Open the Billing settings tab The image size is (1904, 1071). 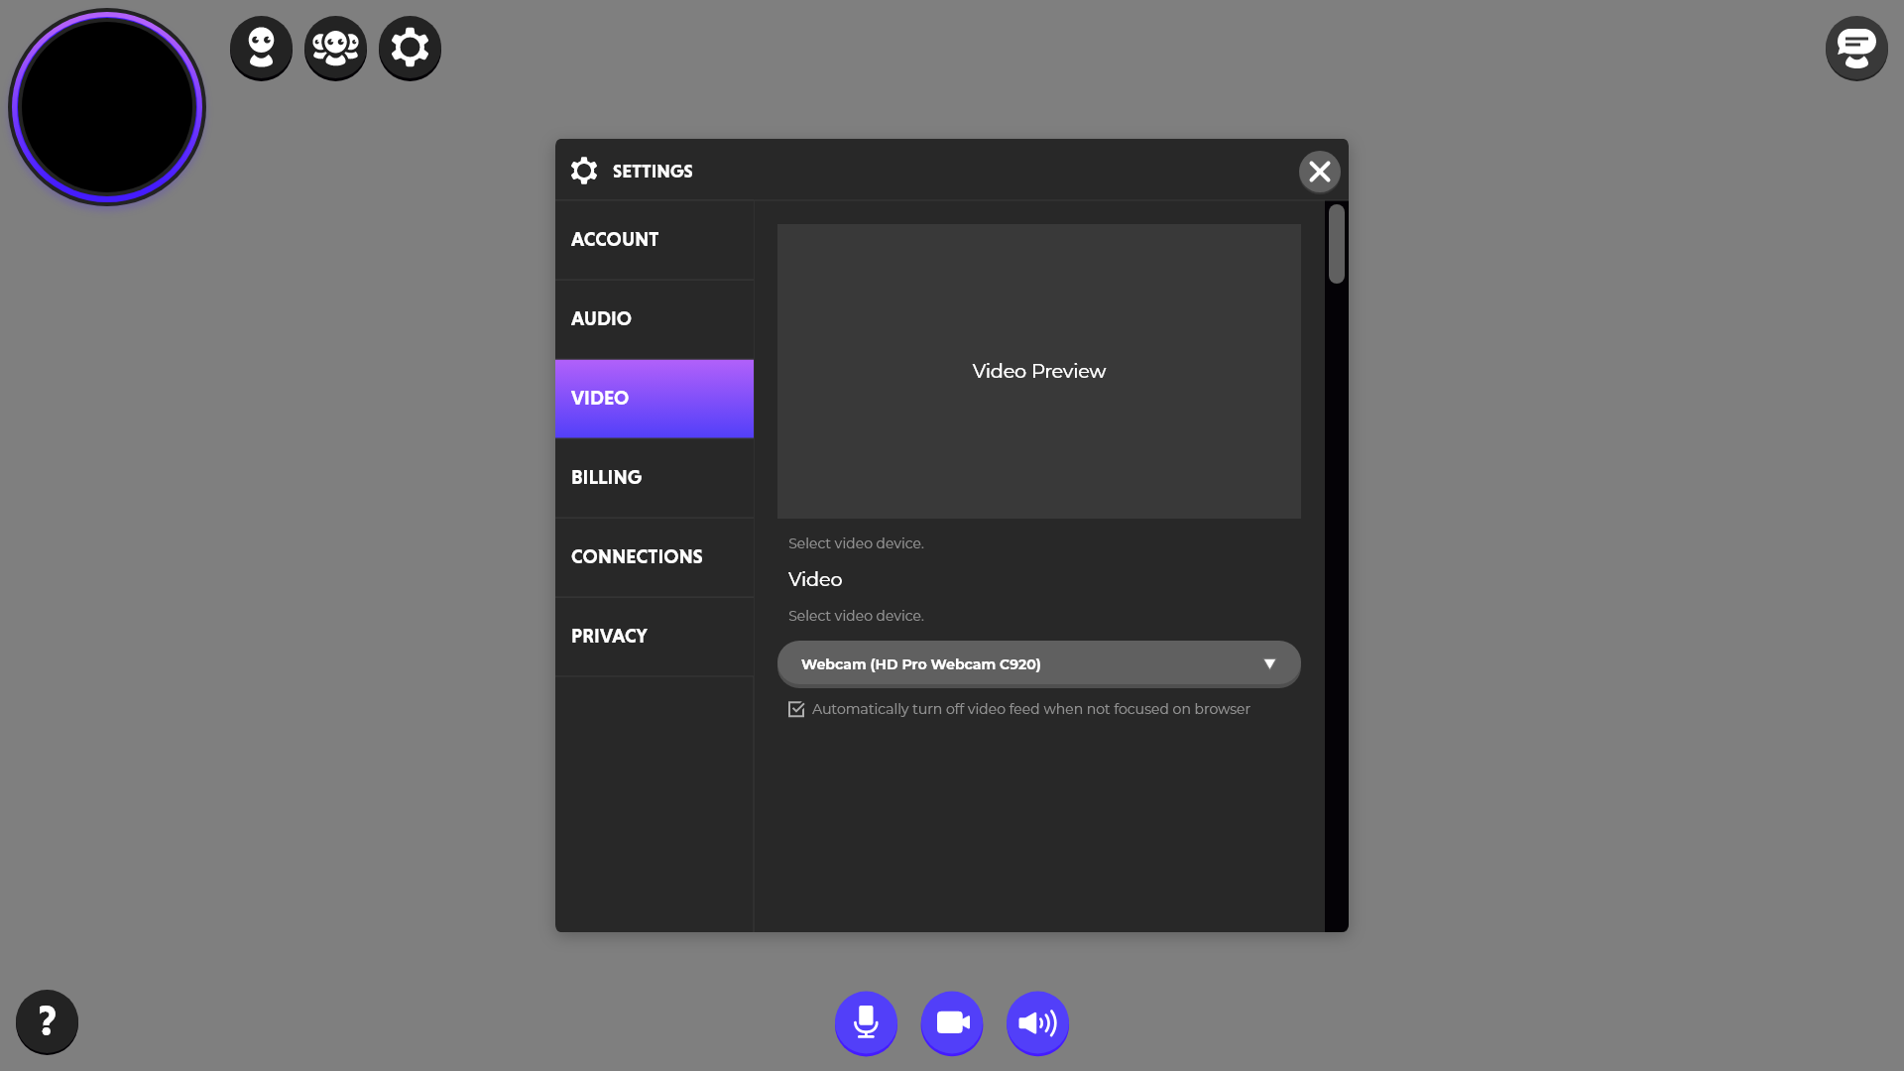point(654,478)
